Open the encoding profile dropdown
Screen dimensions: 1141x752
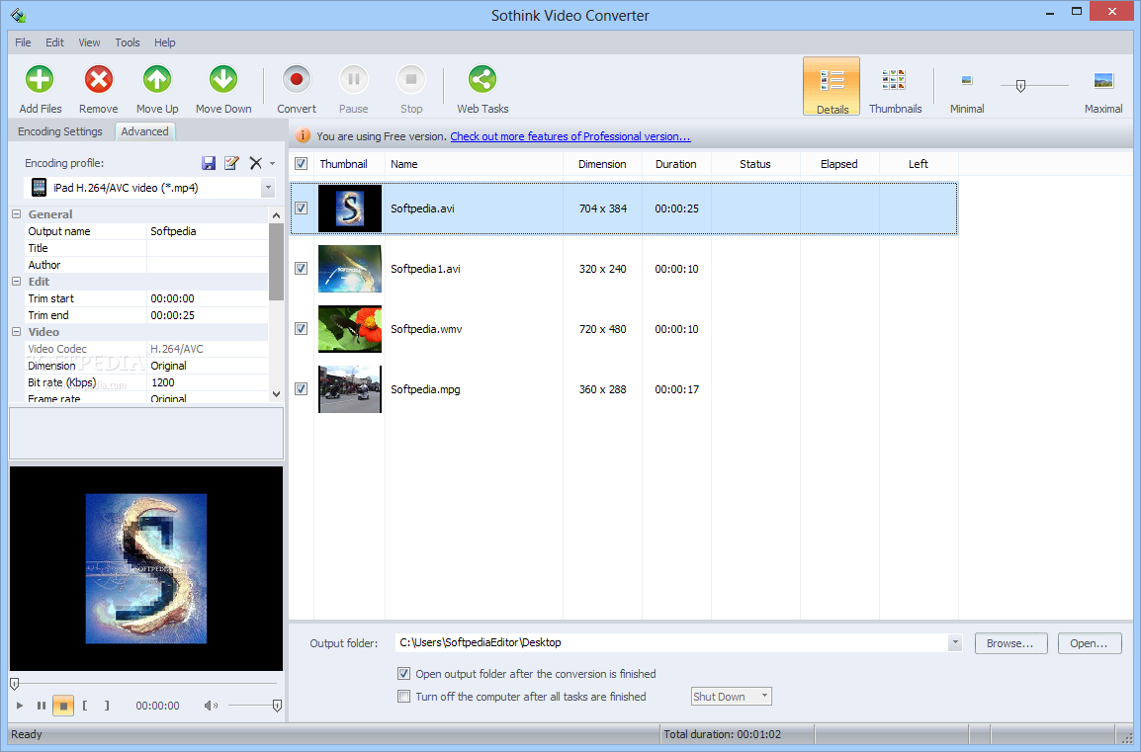(268, 188)
